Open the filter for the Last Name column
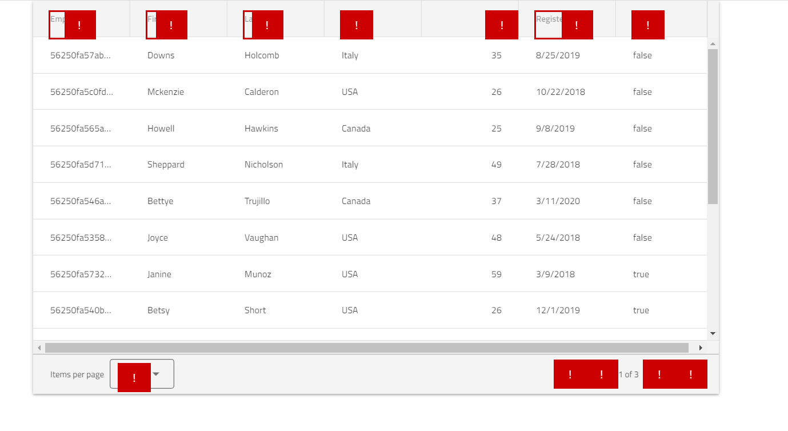Screen dimensions: 788x431 coord(266,25)
